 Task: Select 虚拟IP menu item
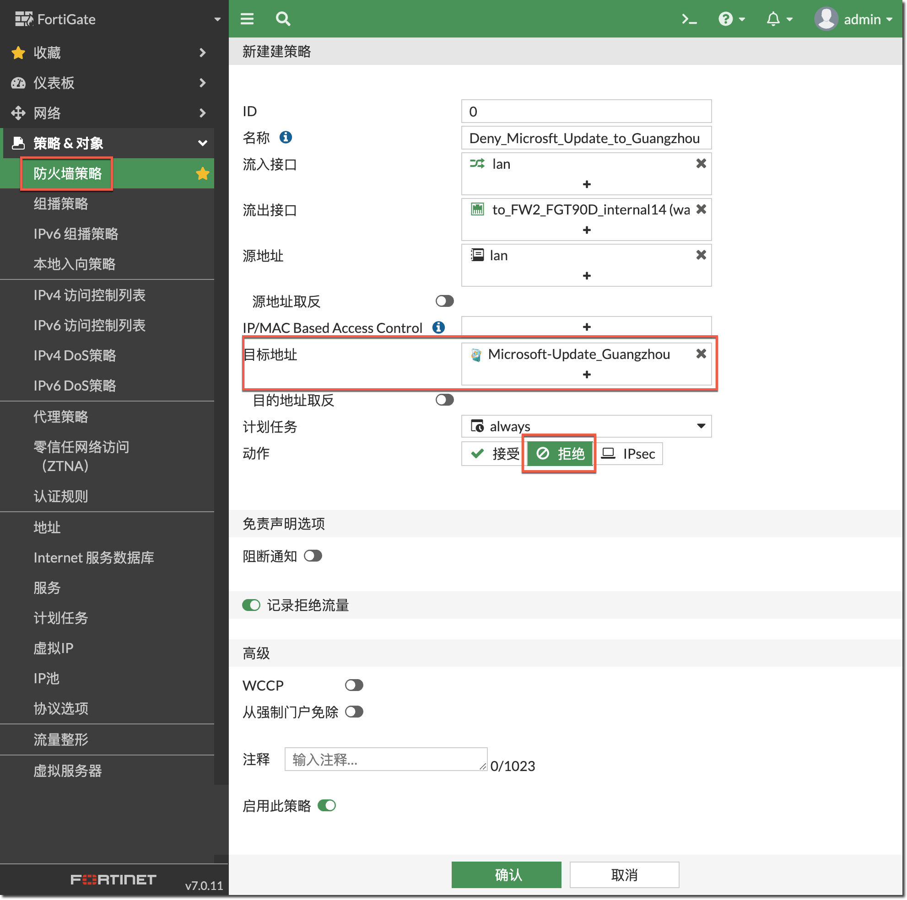54,648
